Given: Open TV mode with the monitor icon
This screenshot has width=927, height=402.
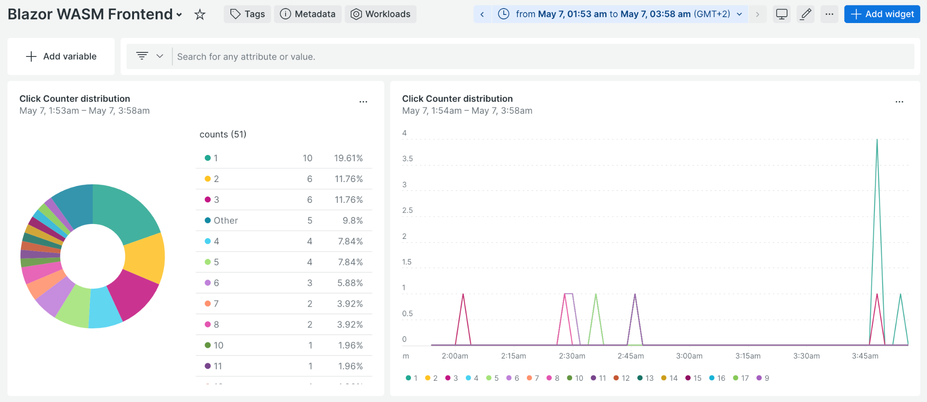Looking at the screenshot, I should [782, 14].
